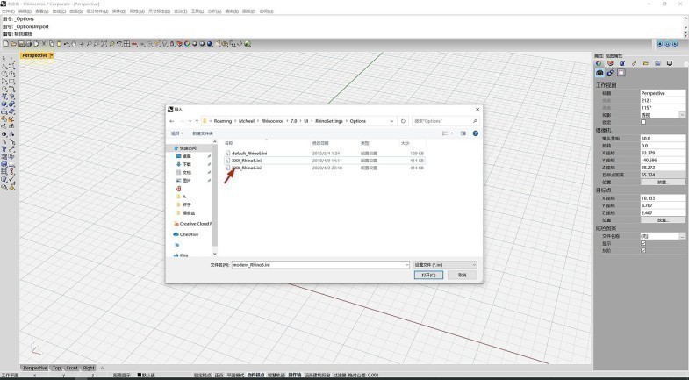Click the New file icon in toolbar

(5, 43)
